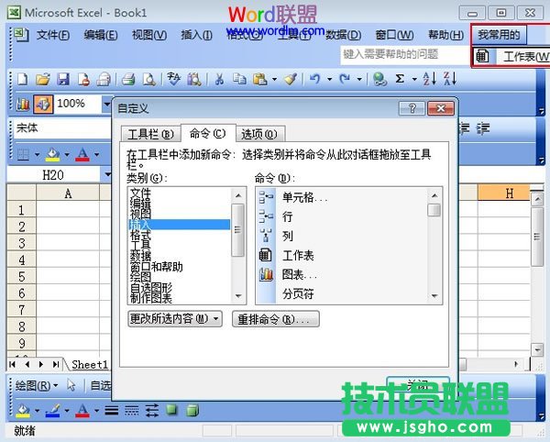Click the Format Painter brush icon
Screen dimensions: 550x442
[x=289, y=80]
